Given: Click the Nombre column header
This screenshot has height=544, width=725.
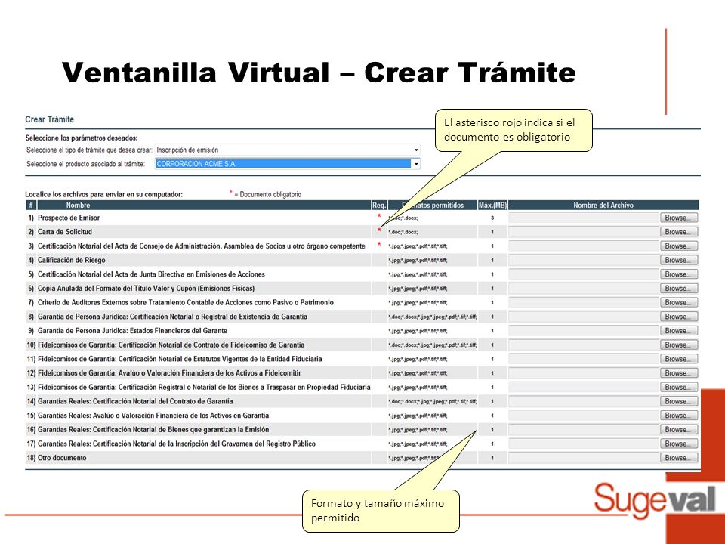Looking at the screenshot, I should click(x=204, y=205).
